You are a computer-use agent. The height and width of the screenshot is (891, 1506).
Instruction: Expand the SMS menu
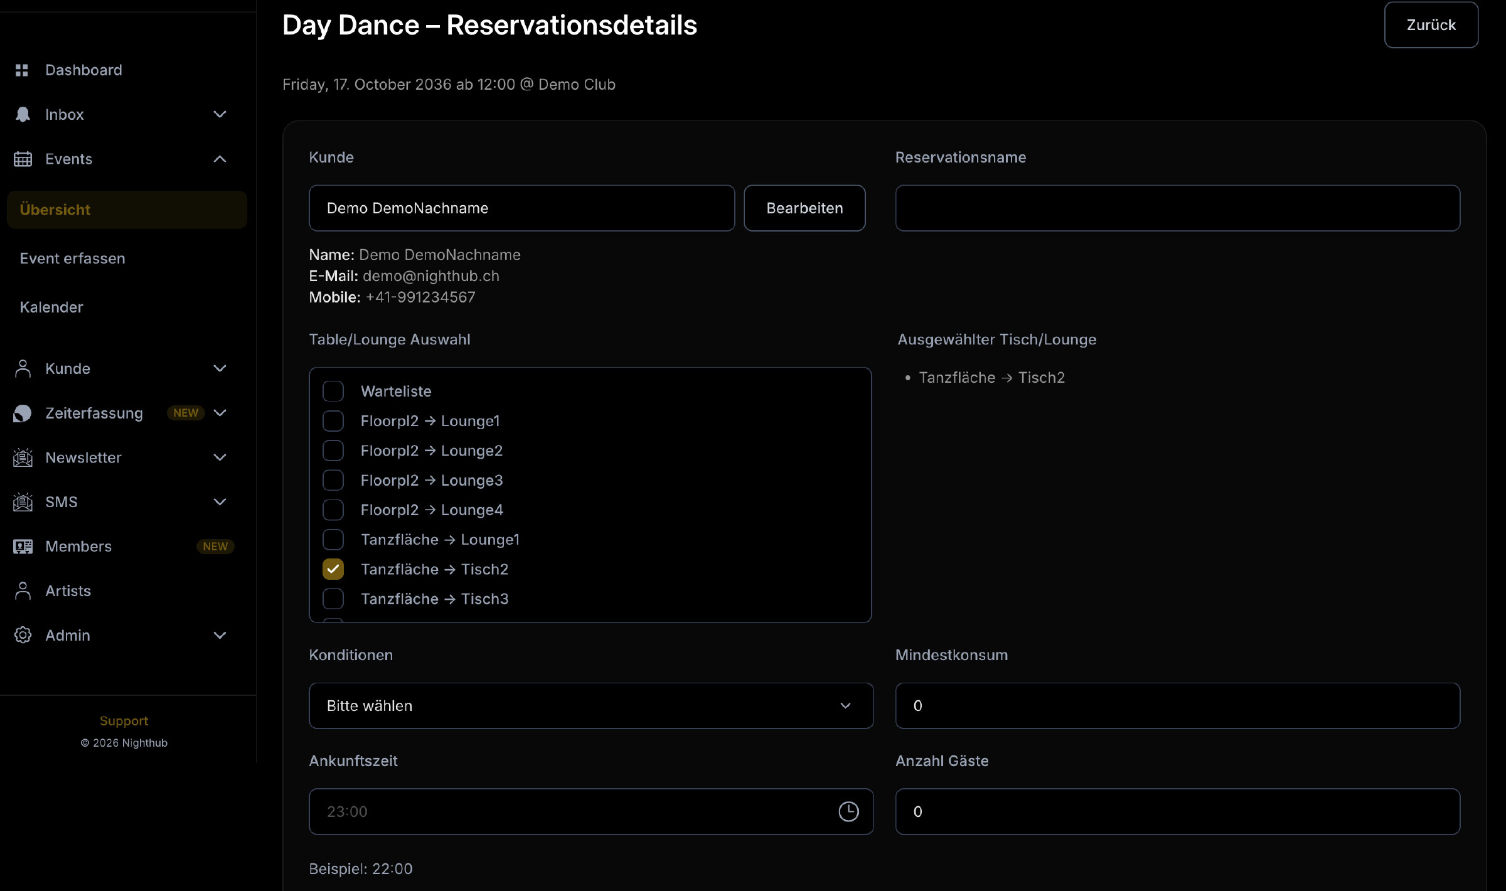(219, 501)
